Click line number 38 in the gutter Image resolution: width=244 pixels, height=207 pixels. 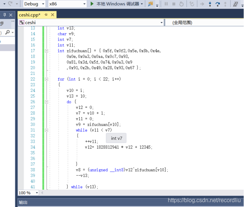33,170
